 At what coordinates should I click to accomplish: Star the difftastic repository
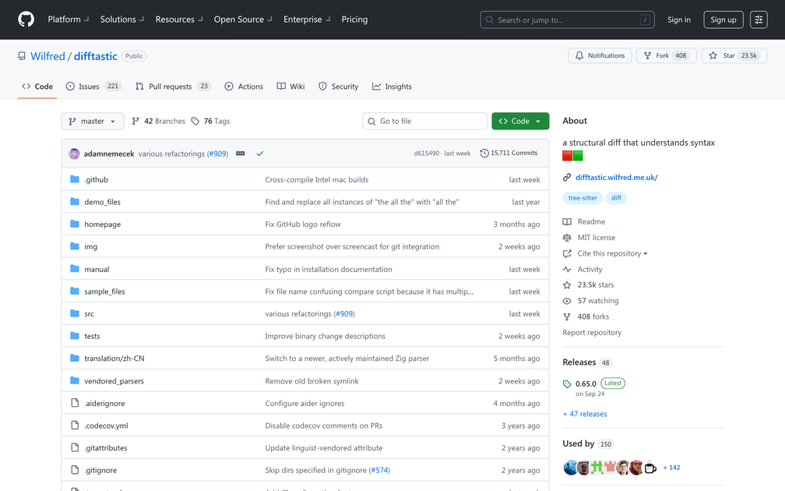tap(734, 55)
